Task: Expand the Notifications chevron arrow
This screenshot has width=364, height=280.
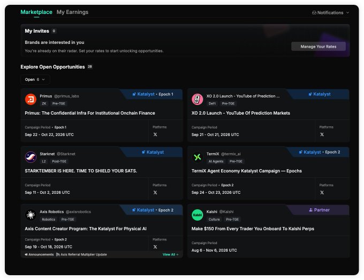Action: (x=347, y=12)
